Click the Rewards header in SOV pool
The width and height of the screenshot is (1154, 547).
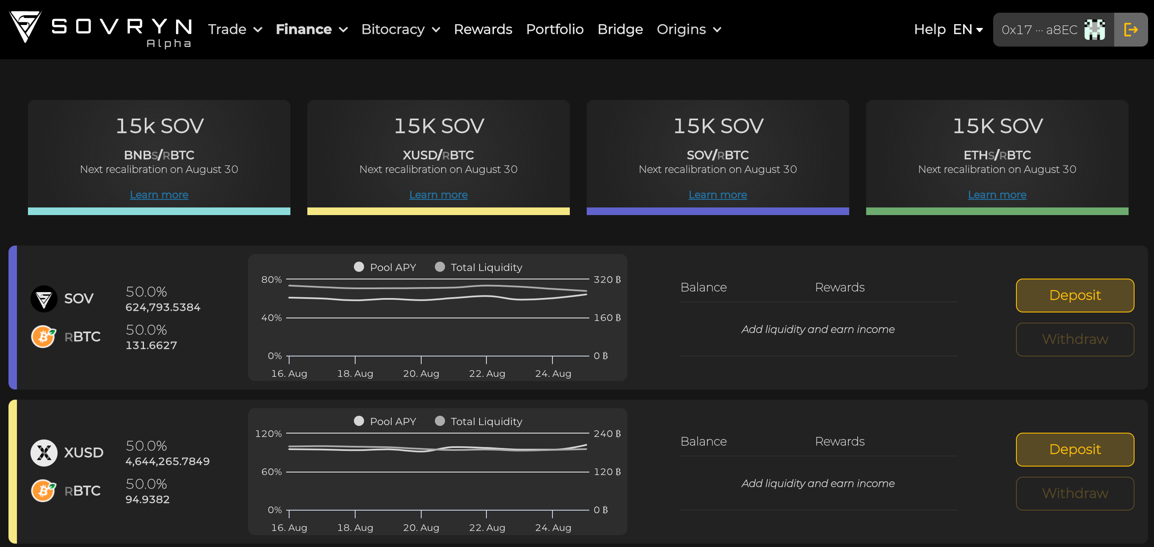pyautogui.click(x=839, y=287)
